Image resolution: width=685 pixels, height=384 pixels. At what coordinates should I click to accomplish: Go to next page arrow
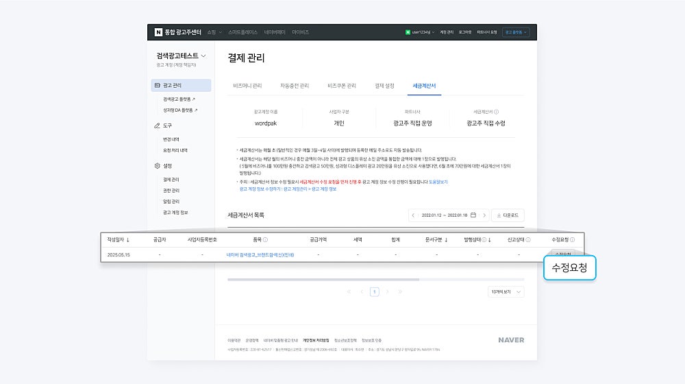tap(387, 291)
